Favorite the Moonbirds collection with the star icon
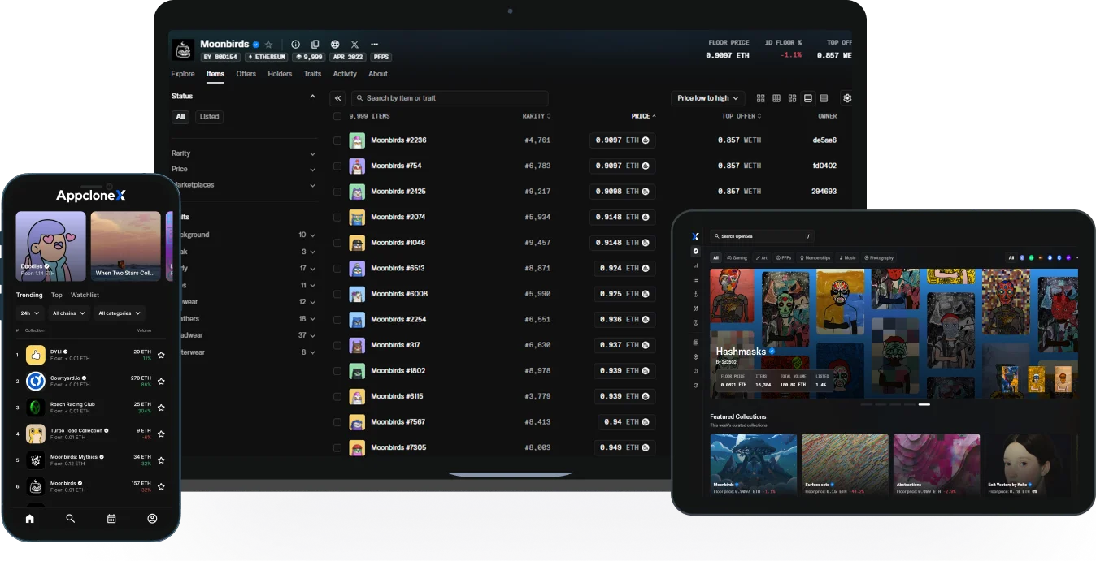Image resolution: width=1096 pixels, height=561 pixels. click(x=269, y=45)
